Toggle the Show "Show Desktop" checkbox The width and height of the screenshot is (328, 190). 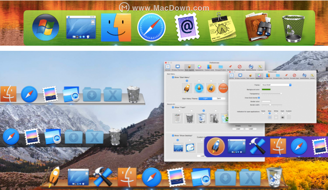[x=173, y=135]
